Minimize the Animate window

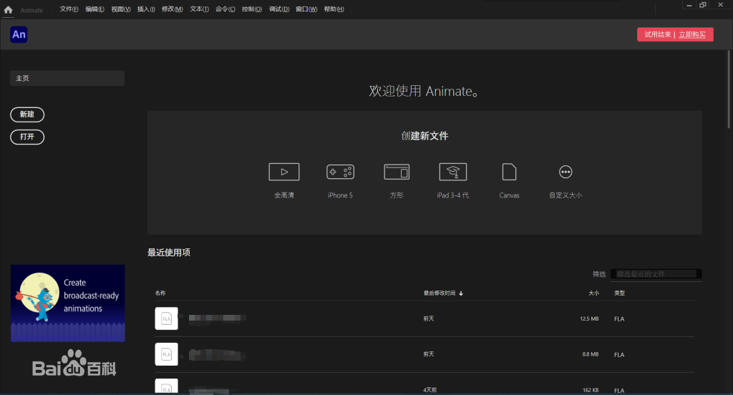[689, 5]
